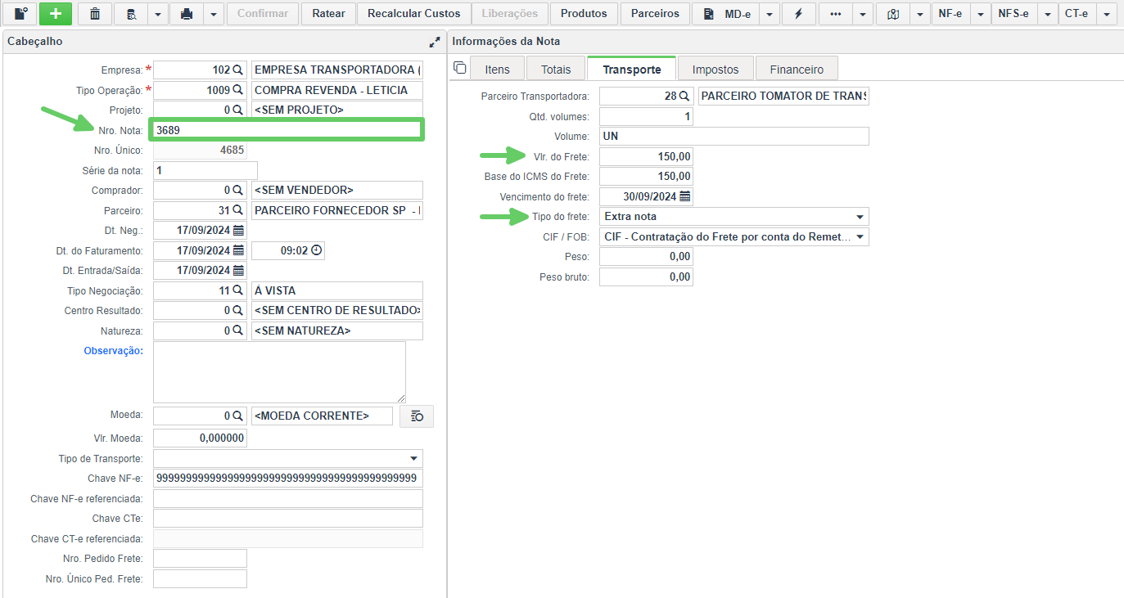Click the Chave NF-e field
Viewport: 1124px width, 598px height.
point(288,478)
